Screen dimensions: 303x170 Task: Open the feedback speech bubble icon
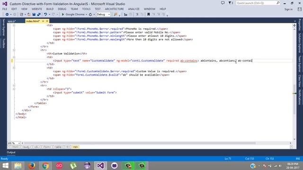click(x=223, y=3)
